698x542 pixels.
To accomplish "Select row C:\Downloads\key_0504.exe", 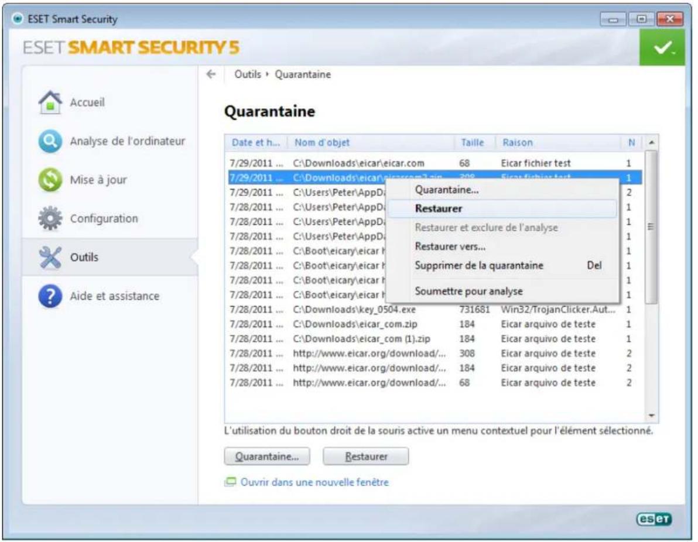I will (x=435, y=310).
